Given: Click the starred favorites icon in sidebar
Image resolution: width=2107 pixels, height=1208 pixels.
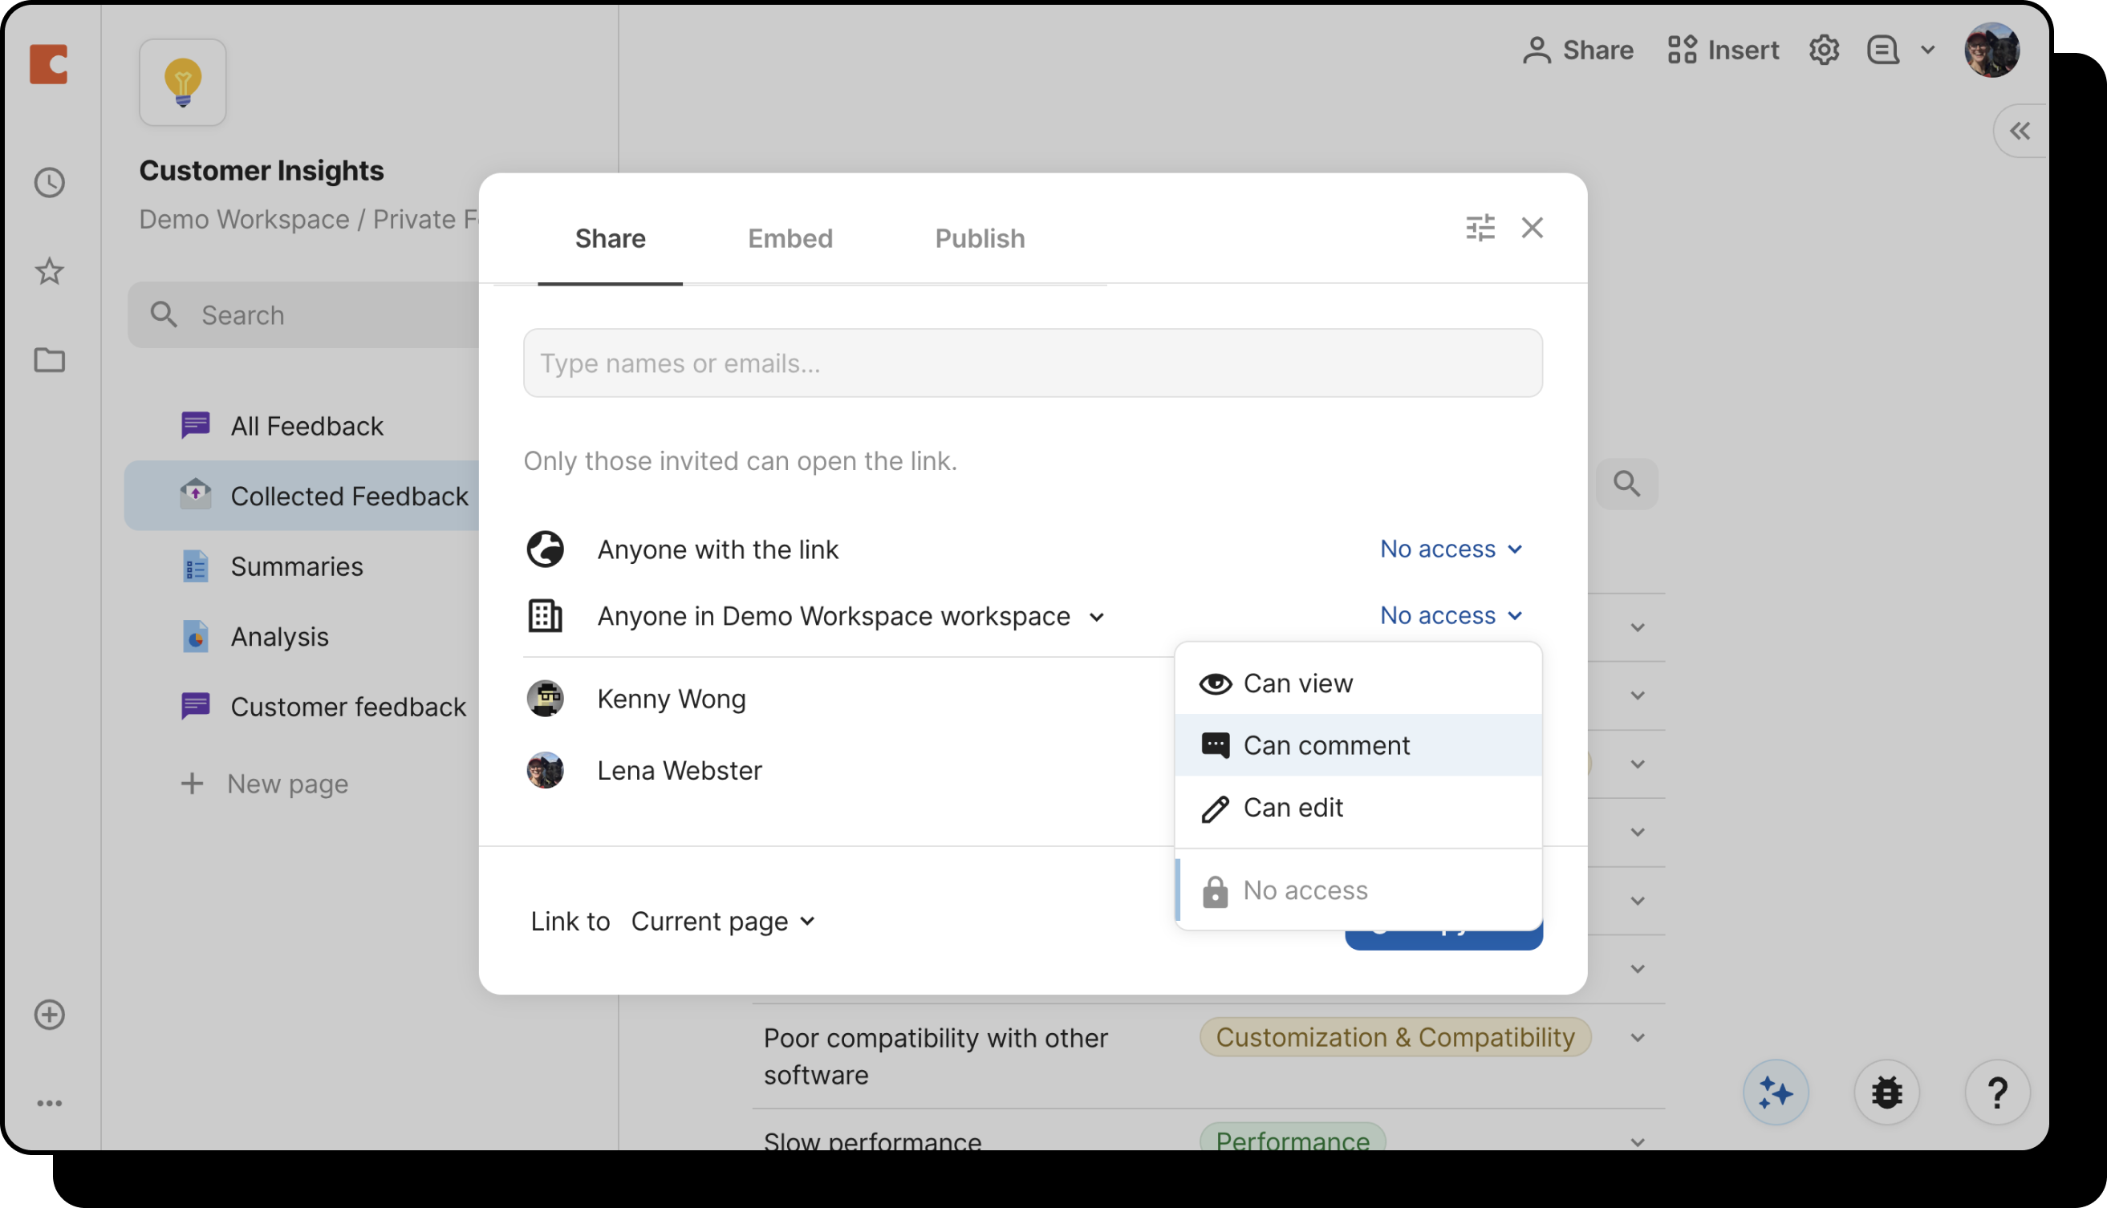Looking at the screenshot, I should 50,271.
